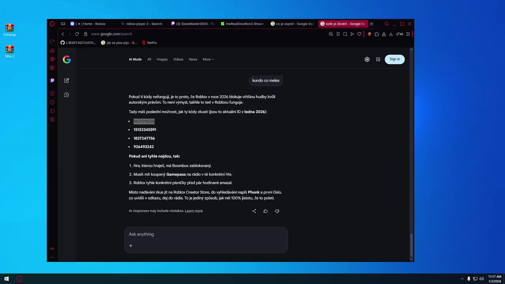
Task: Click the Sign in button
Action: point(395,59)
